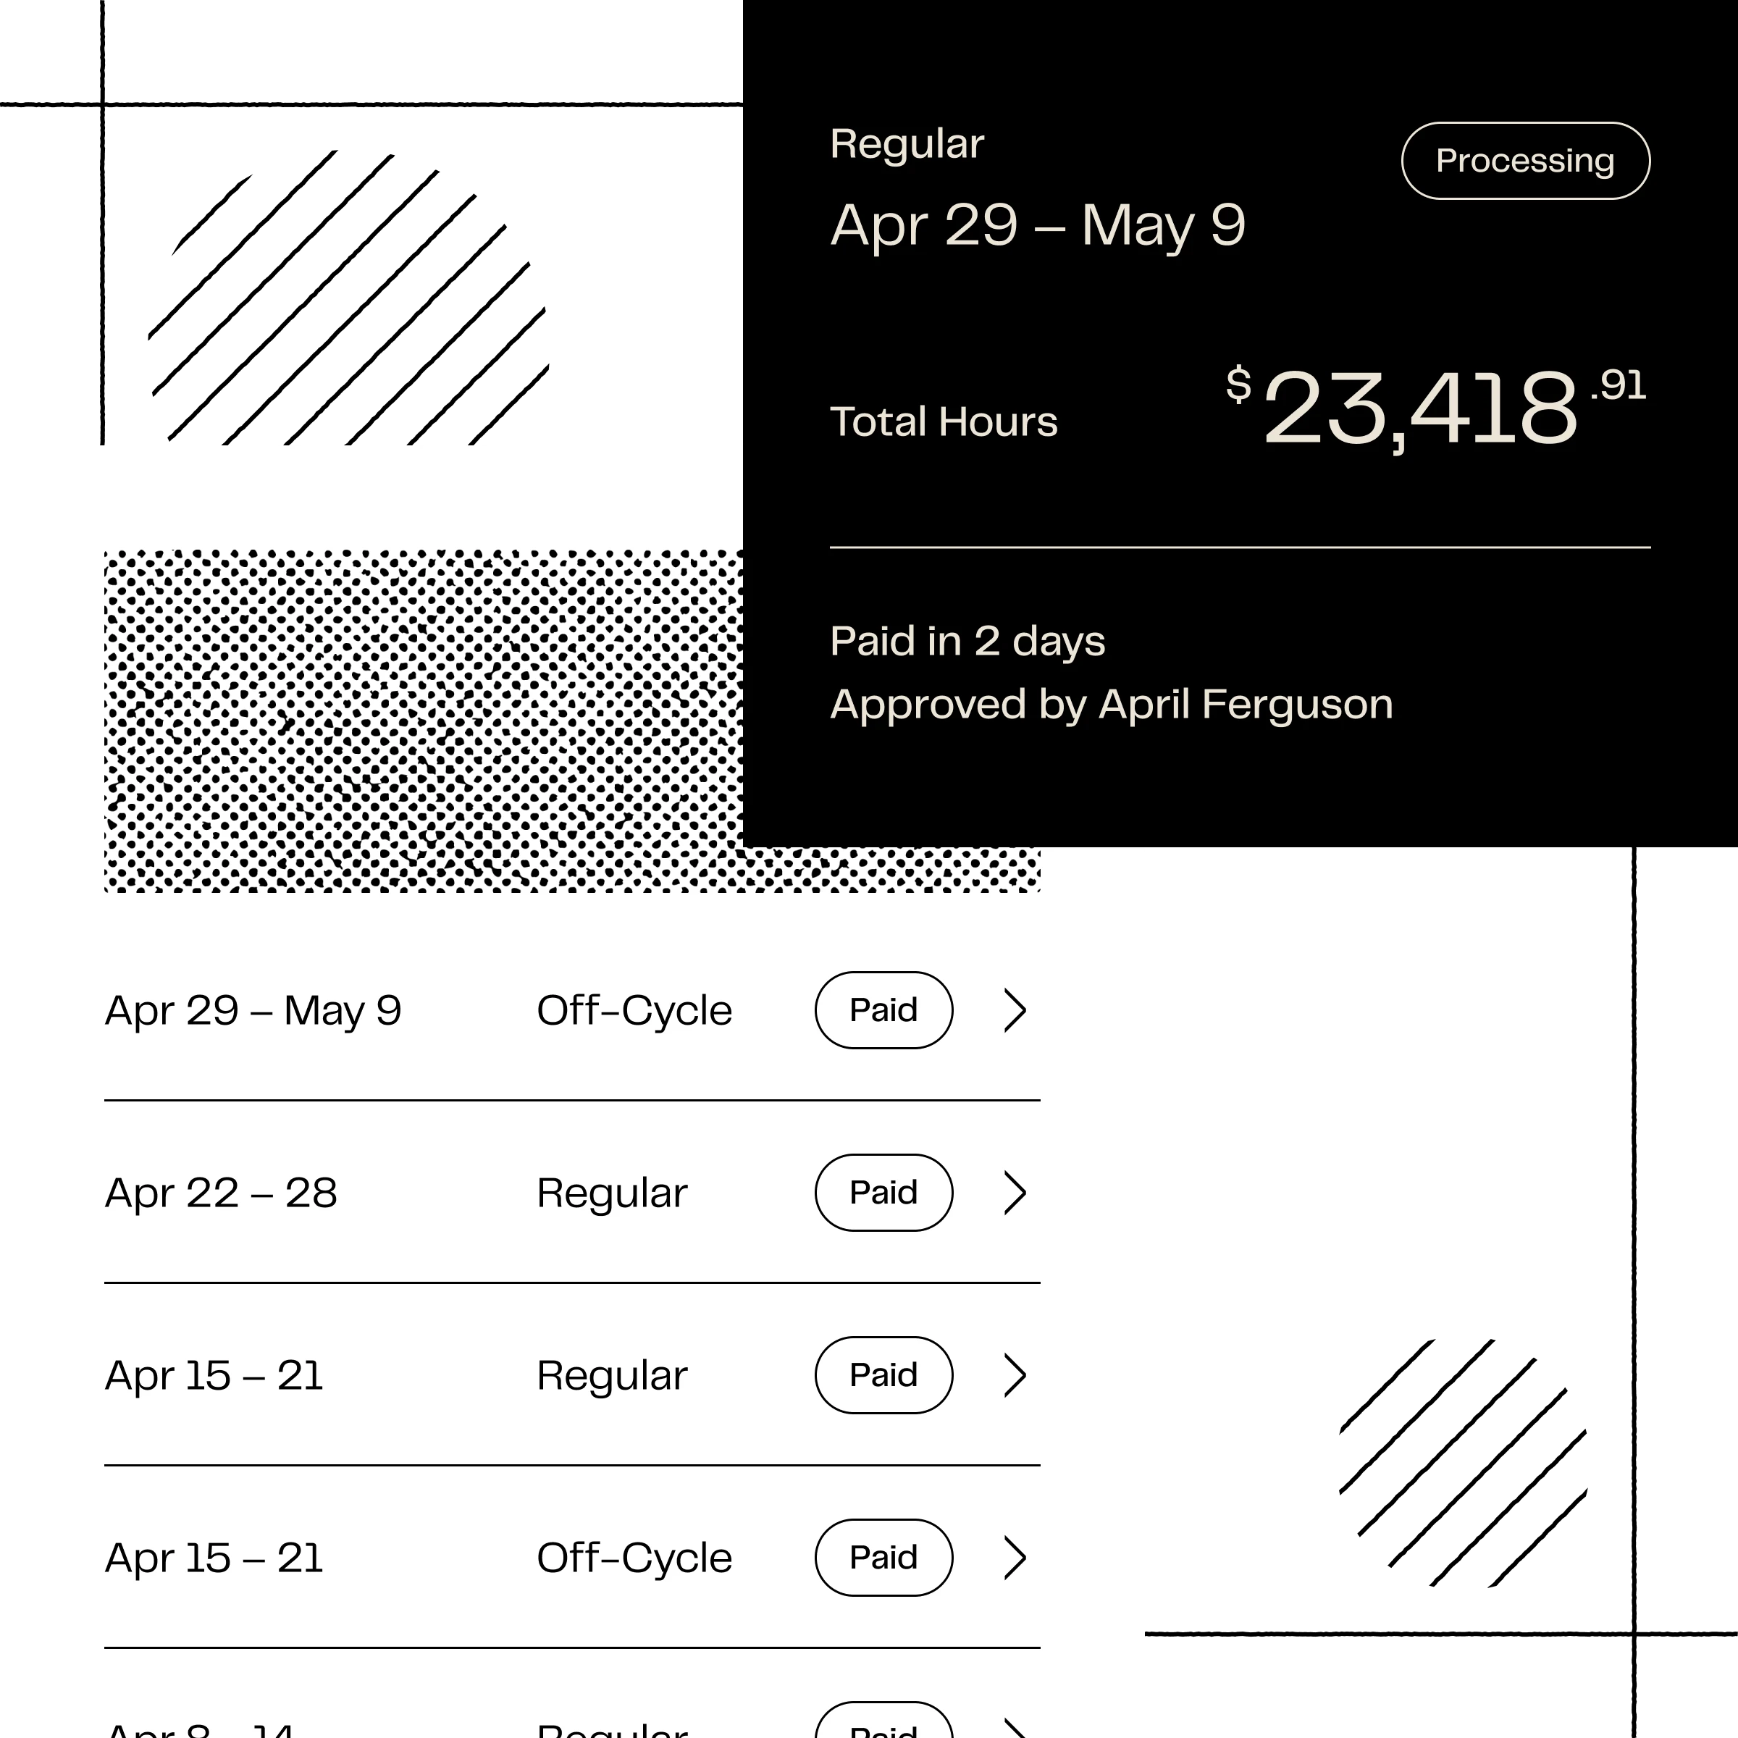Click the Paid badge for Apr 22 – 28
Image resolution: width=1738 pixels, height=1738 pixels.
[883, 1193]
